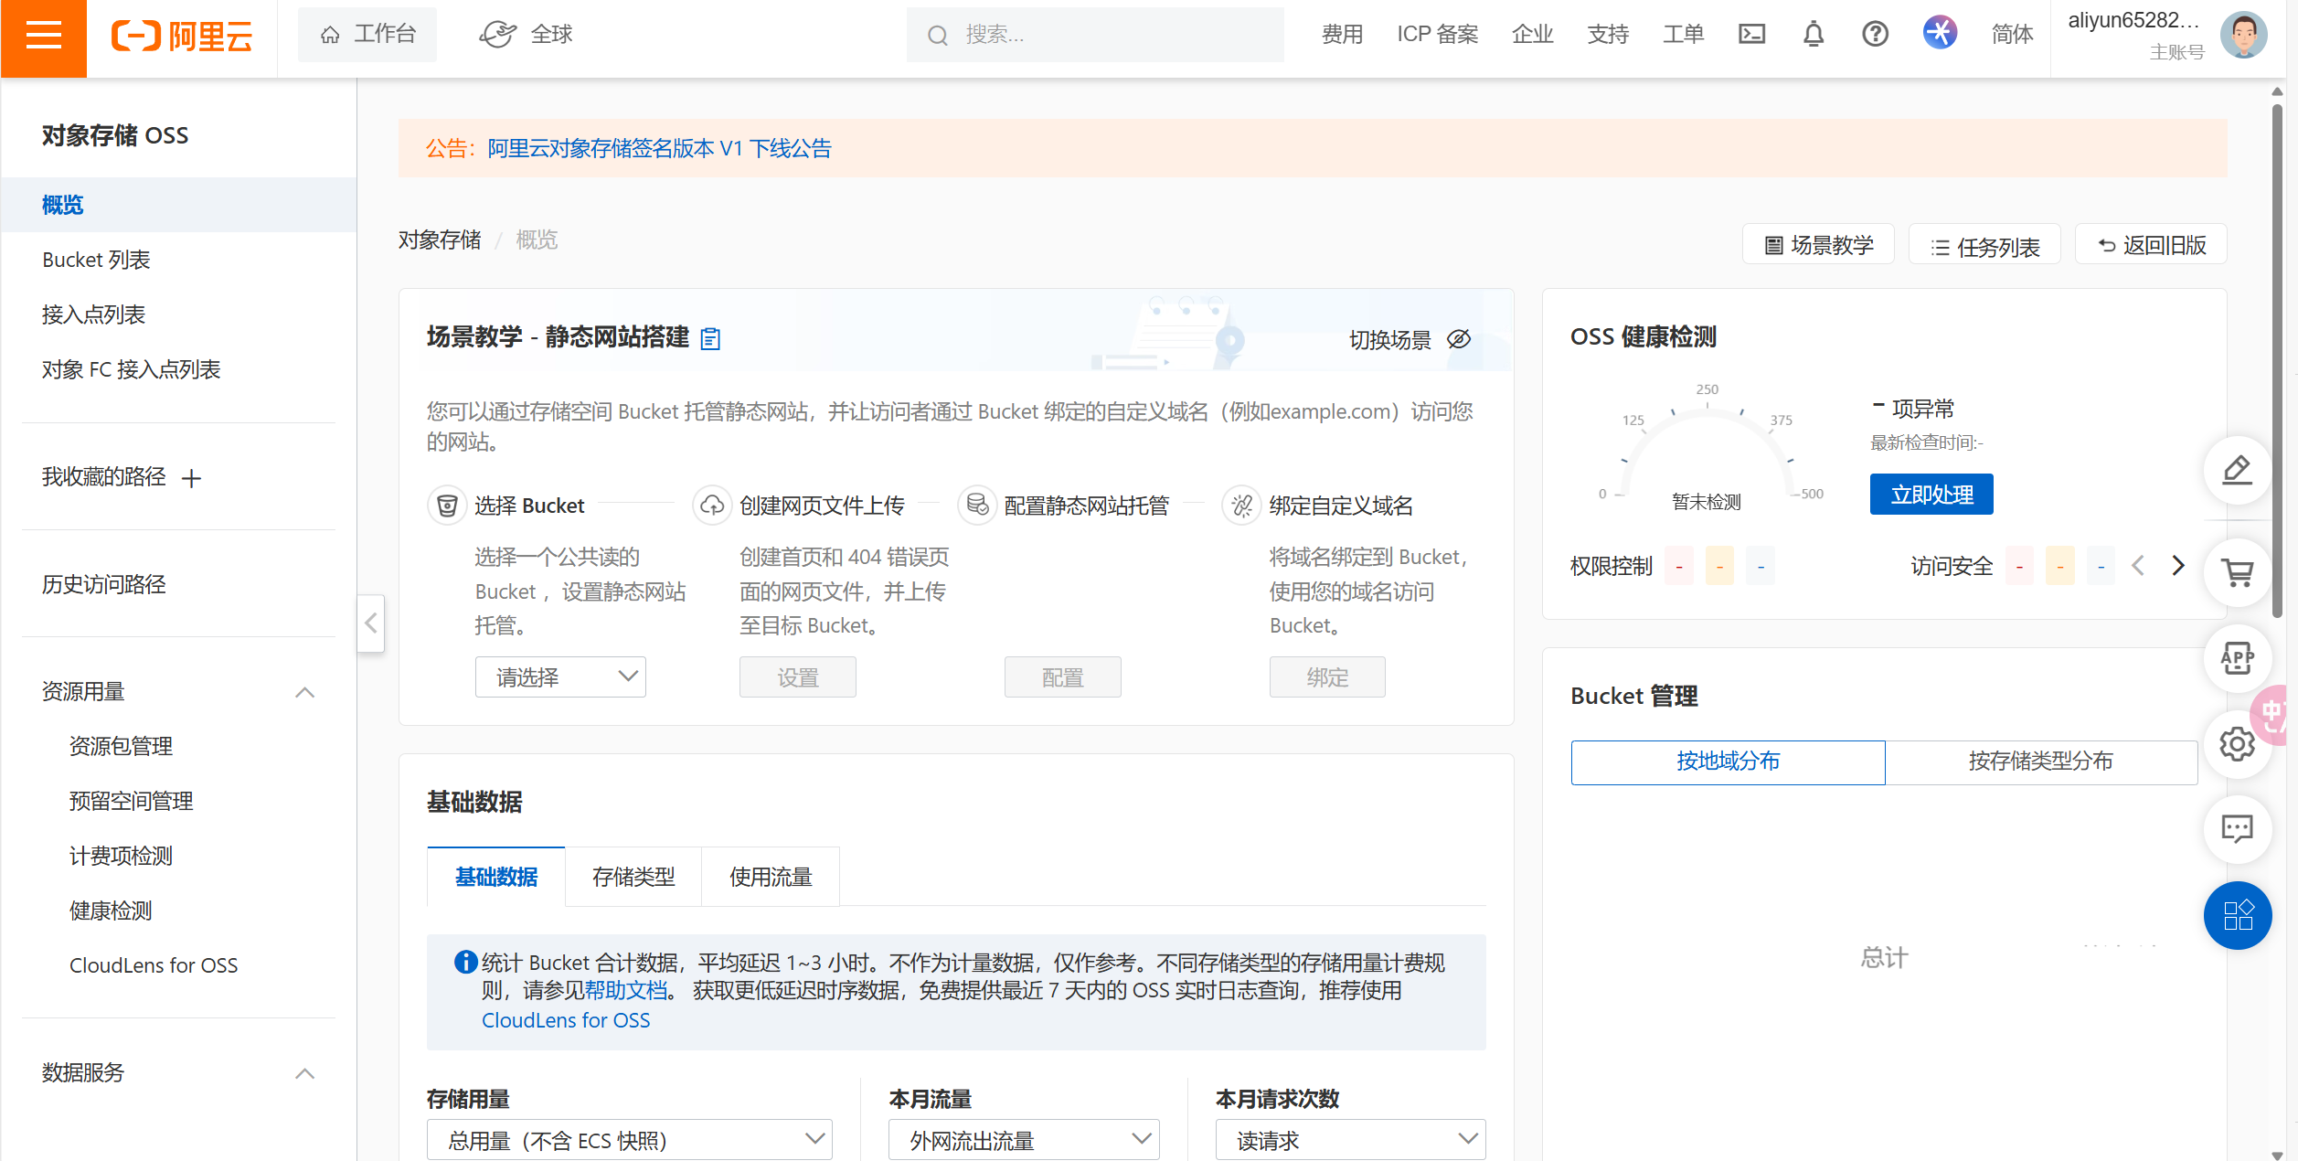Screen dimensions: 2298x1161
Task: Switch to the 存储类型 tab
Action: tap(633, 877)
